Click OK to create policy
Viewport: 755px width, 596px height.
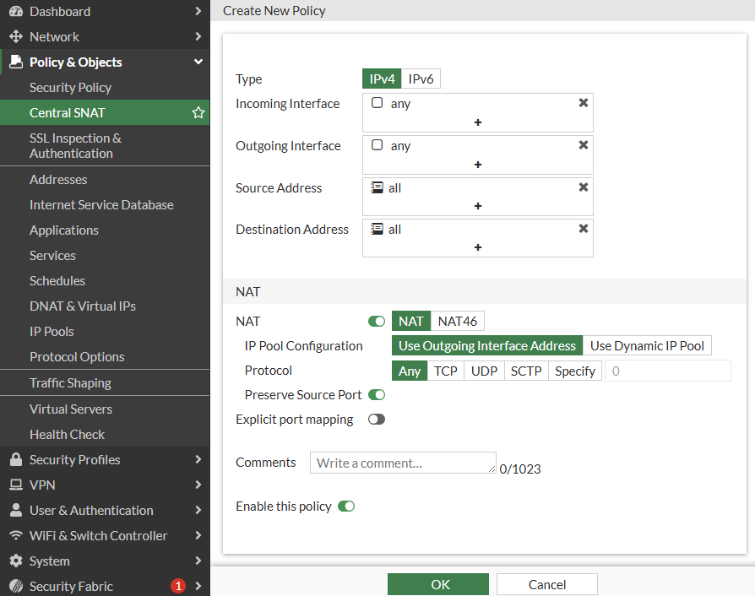[438, 584]
